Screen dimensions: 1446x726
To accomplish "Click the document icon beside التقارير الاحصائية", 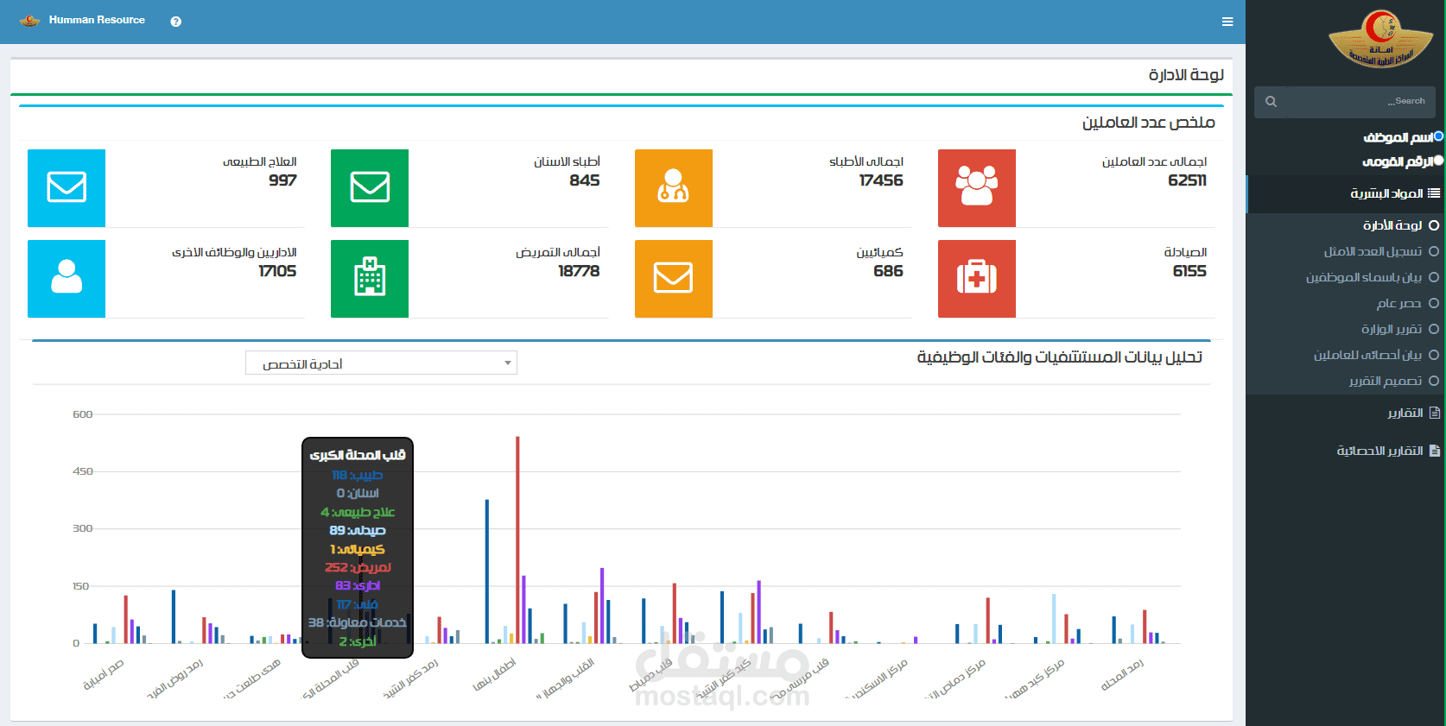I will click(x=1435, y=451).
